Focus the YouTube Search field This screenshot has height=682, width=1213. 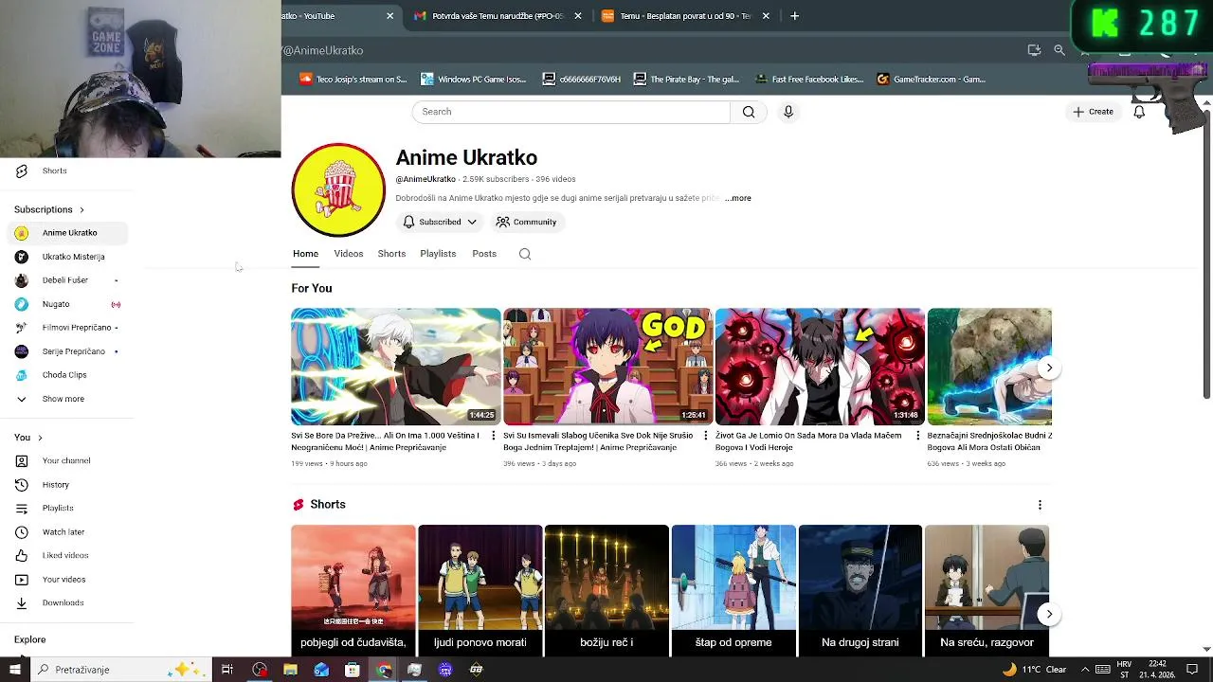(571, 112)
